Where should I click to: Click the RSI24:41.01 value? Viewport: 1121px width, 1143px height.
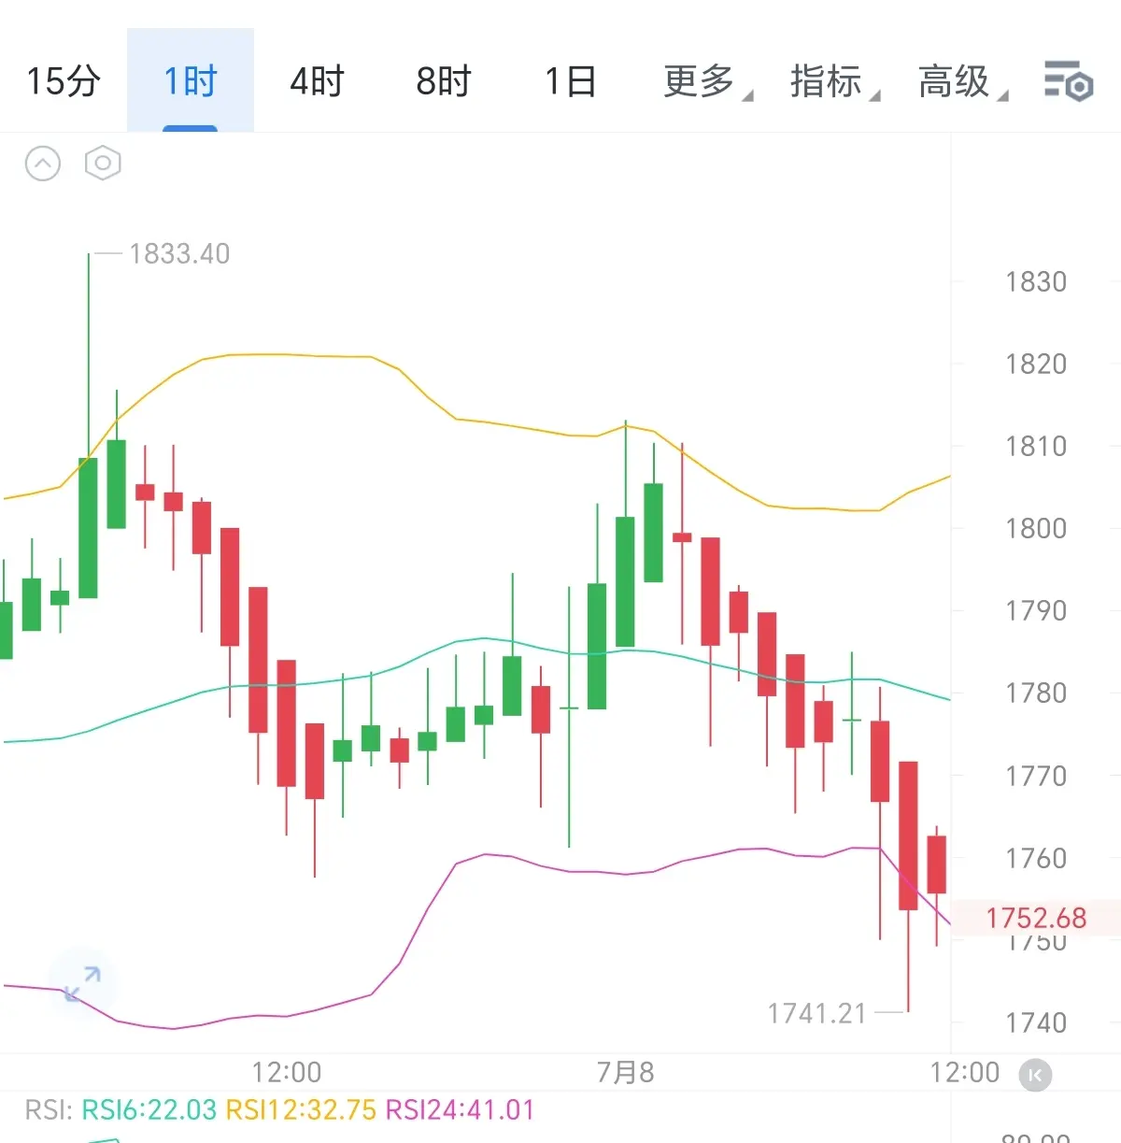[460, 1110]
